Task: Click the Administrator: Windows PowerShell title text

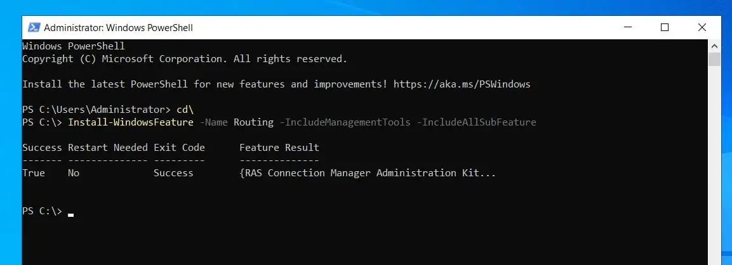Action: click(x=118, y=28)
